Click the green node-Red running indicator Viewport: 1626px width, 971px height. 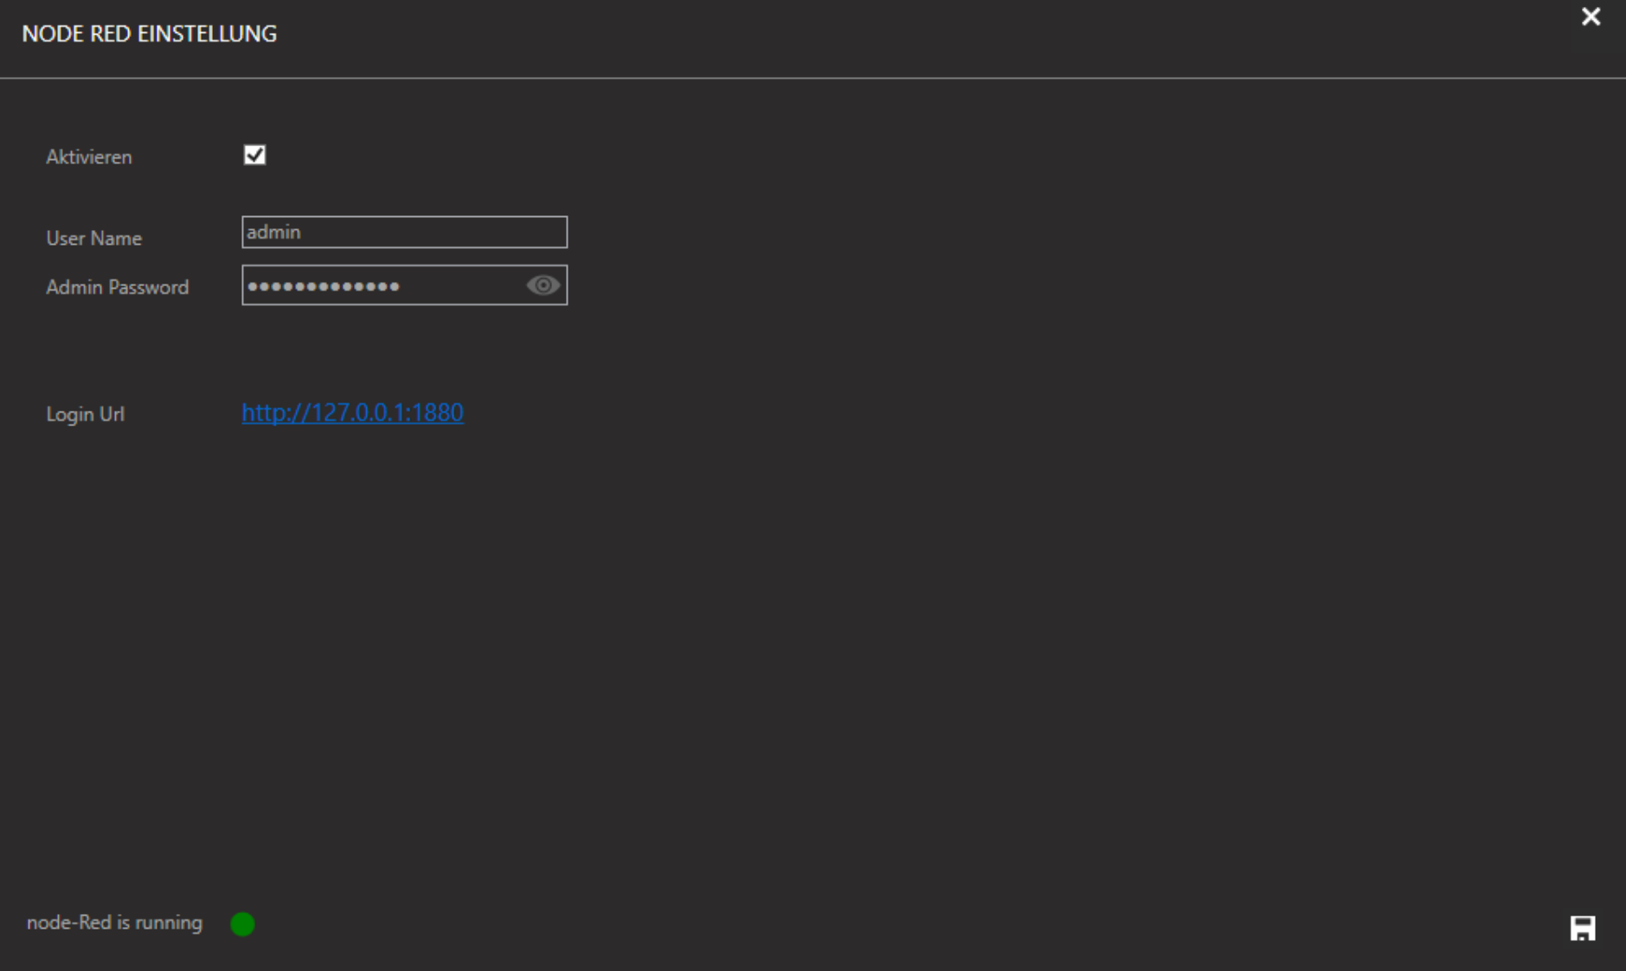tap(243, 923)
